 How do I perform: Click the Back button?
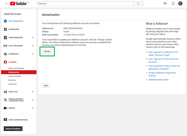click(46, 86)
